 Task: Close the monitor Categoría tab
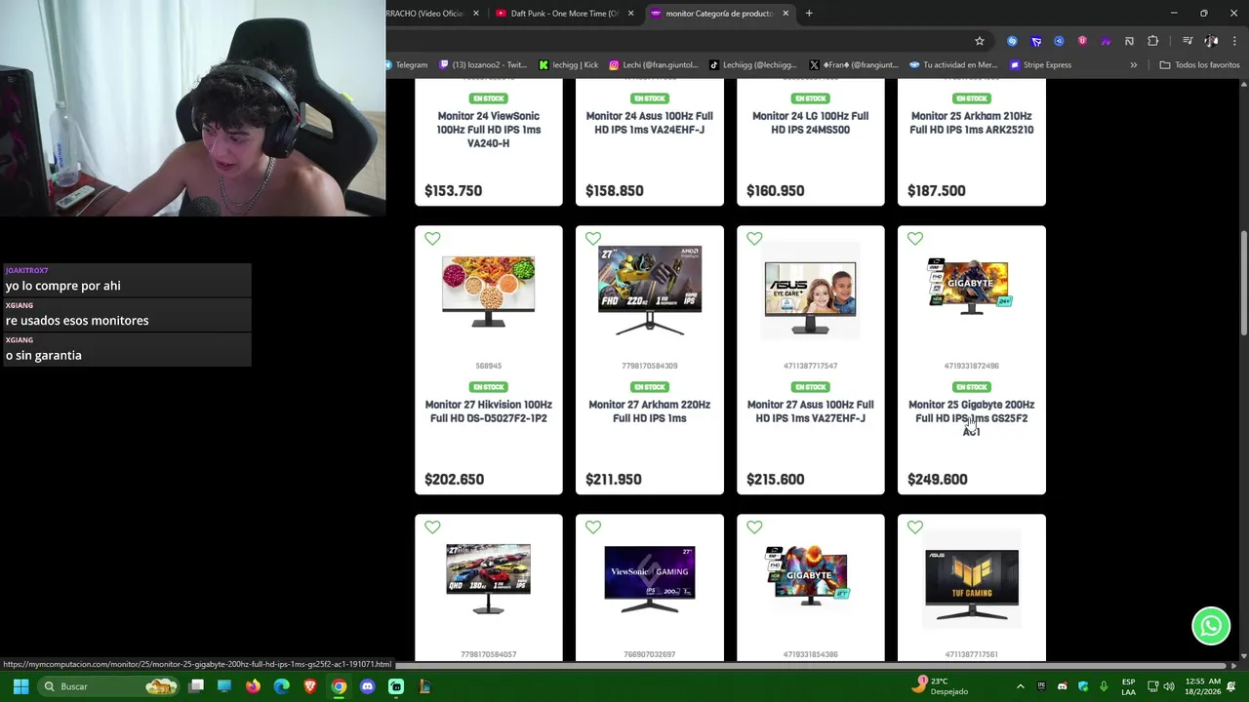[786, 14]
